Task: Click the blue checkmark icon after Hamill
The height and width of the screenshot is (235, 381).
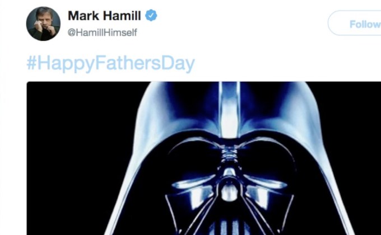Action: pyautogui.click(x=151, y=16)
